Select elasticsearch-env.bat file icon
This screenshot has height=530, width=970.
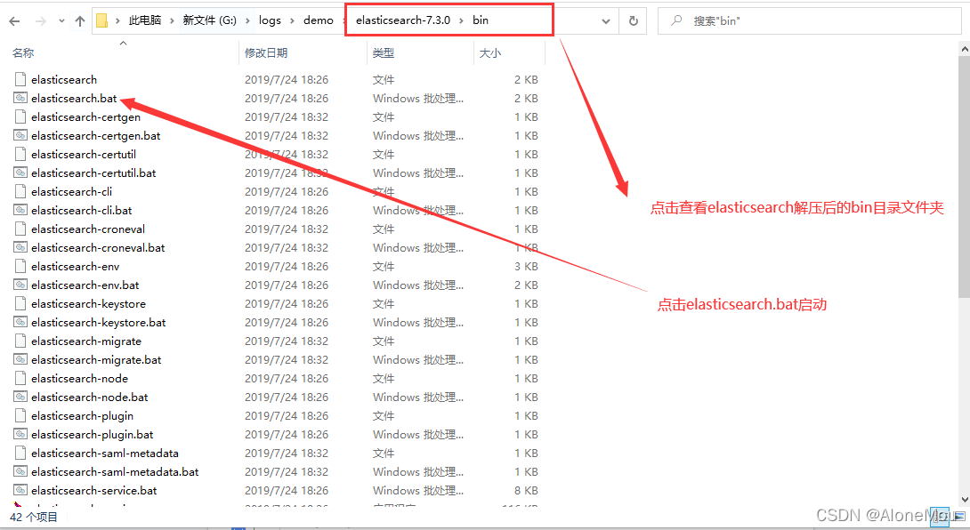point(20,285)
